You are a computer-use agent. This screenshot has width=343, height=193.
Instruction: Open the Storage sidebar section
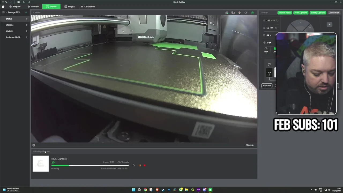pyautogui.click(x=15, y=25)
